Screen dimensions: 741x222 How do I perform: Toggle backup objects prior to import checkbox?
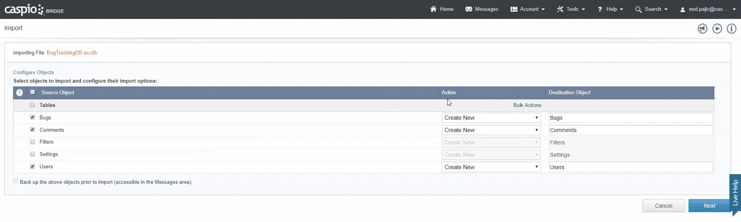coord(15,181)
